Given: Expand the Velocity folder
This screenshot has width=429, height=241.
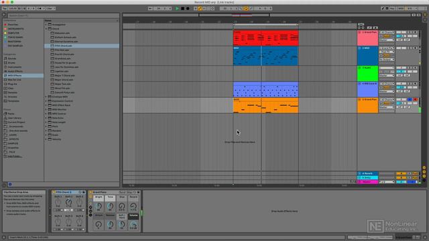Looking at the screenshot, I should [46, 139].
